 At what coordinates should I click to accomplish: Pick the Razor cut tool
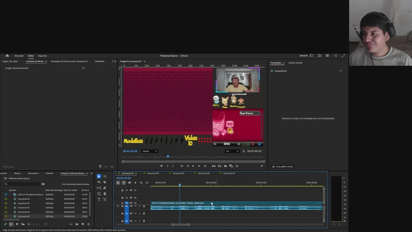point(105,182)
